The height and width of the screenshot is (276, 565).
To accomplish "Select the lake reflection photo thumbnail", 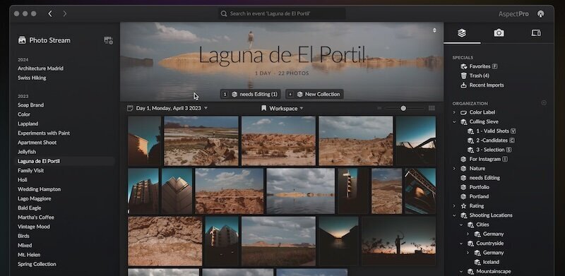I will pos(301,191).
